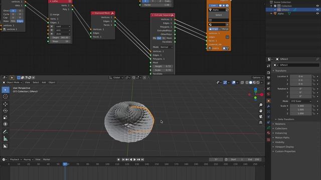Image resolution: width=321 pixels, height=180 pixels.
Task: Toggle the Merge option on orange node
Action: point(224,29)
